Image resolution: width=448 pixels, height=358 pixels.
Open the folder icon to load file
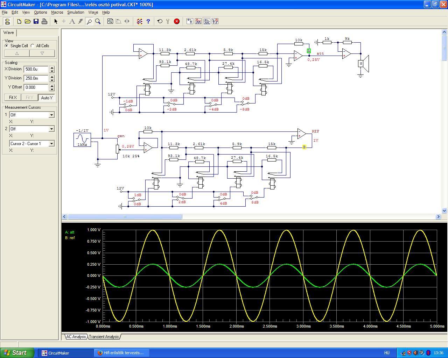point(28,21)
